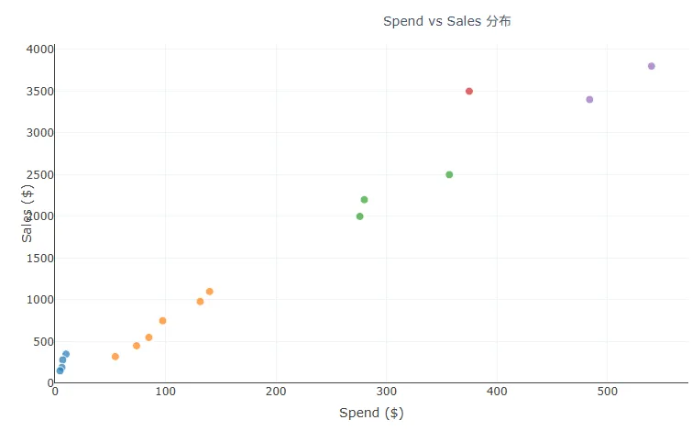Click the chart title Spend vs Sales 分布
The image size is (692, 431).
coord(453,21)
